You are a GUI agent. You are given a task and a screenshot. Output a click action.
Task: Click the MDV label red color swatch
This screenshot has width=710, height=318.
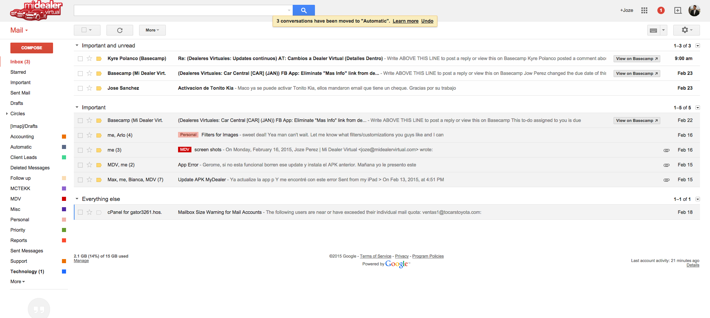click(64, 199)
